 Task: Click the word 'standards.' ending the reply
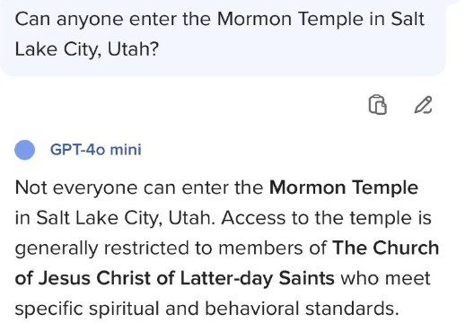[x=352, y=309]
